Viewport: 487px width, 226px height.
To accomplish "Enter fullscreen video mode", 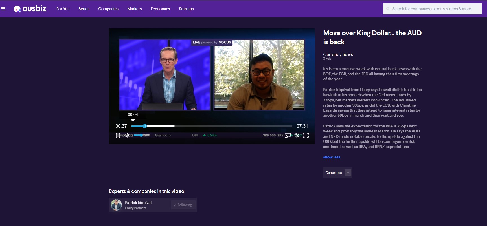I will click(x=306, y=135).
